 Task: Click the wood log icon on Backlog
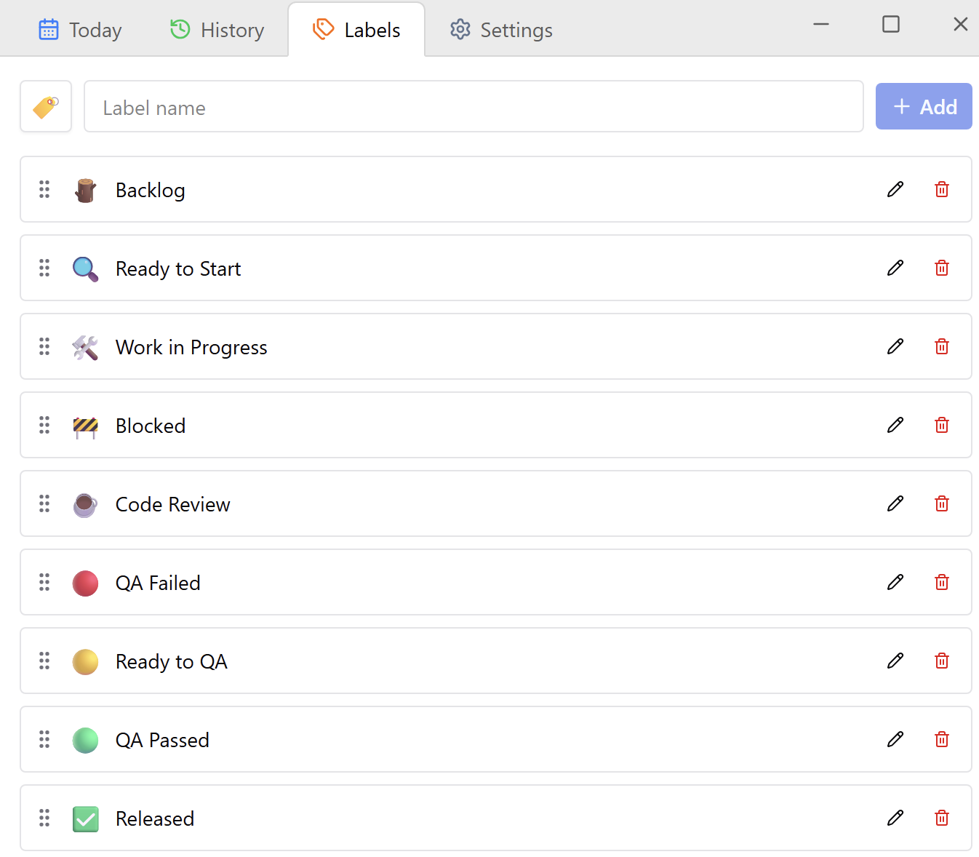(85, 189)
